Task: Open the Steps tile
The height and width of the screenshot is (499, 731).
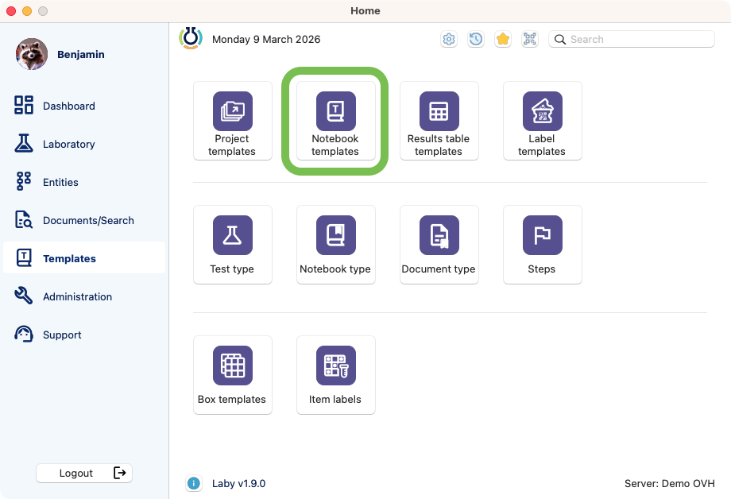Action: [542, 245]
